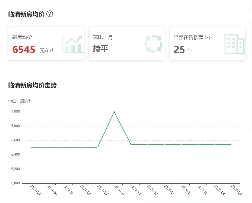This screenshot has width=252, height=203.
Task: Click the 2024-07 x-axis label
Action: point(69,190)
